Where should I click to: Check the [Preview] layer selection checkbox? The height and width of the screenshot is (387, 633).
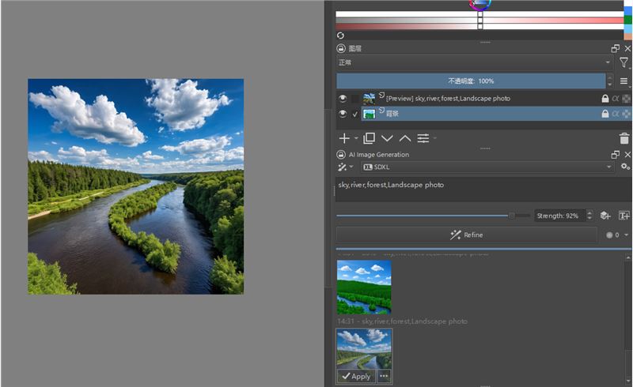354,99
